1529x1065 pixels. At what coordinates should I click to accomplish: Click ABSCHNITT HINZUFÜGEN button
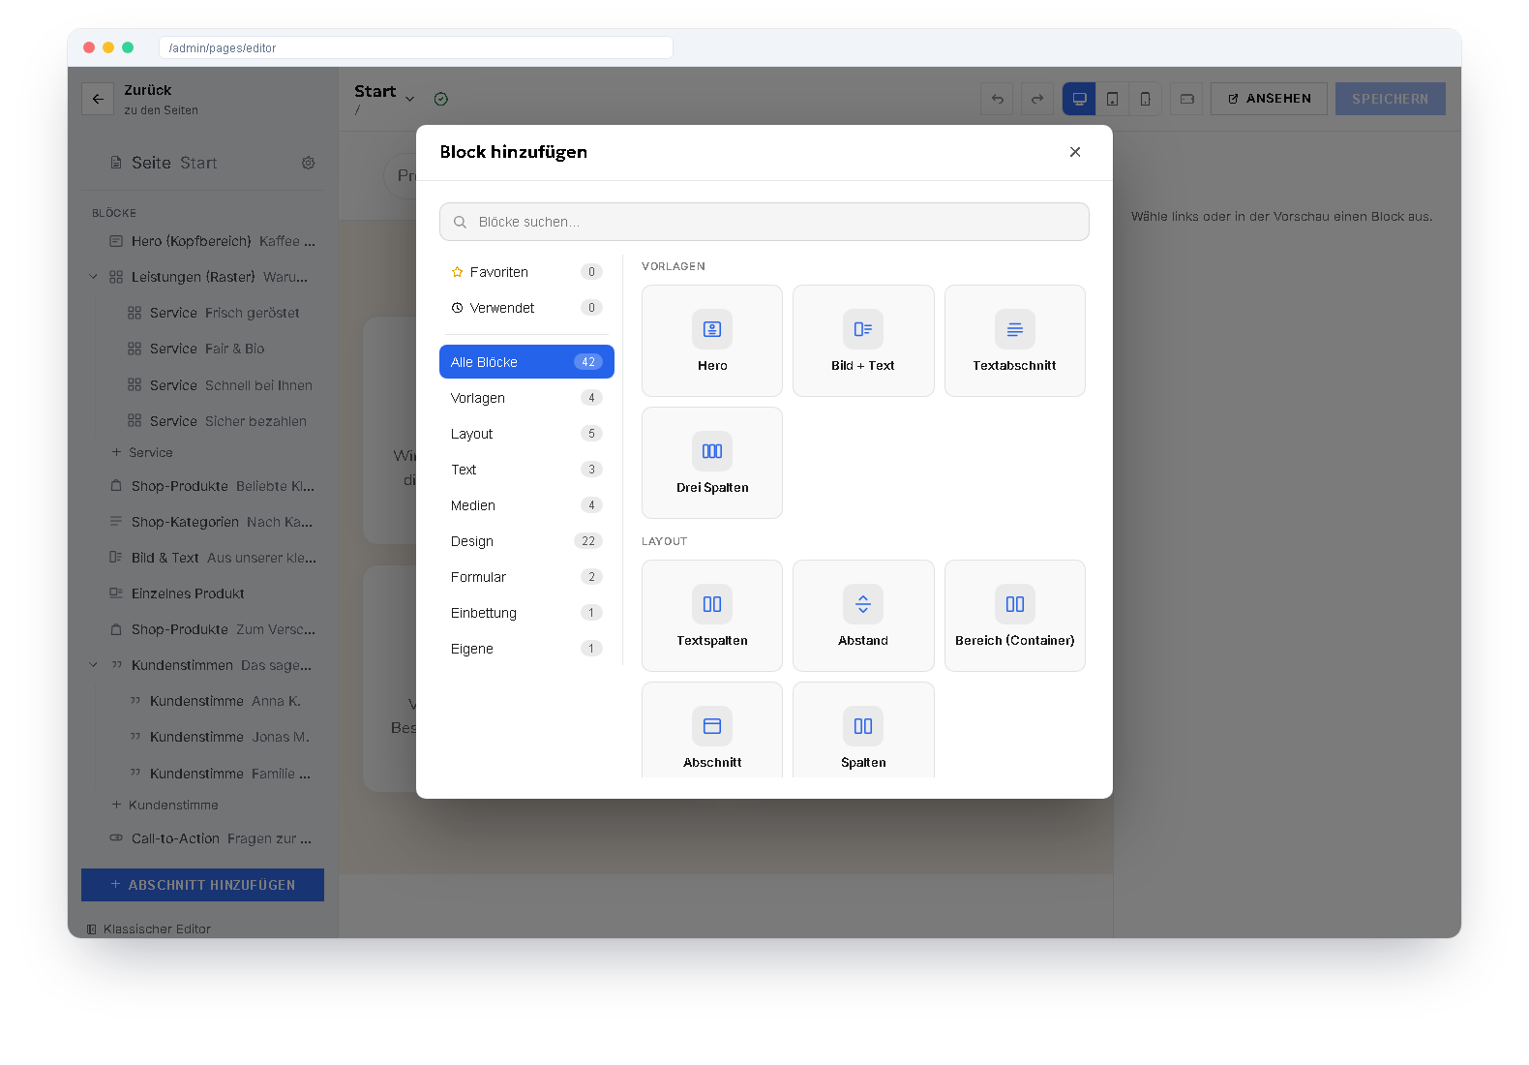[x=202, y=885]
